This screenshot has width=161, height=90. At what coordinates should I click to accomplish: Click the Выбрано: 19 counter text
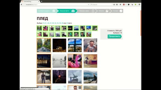coord(117,33)
